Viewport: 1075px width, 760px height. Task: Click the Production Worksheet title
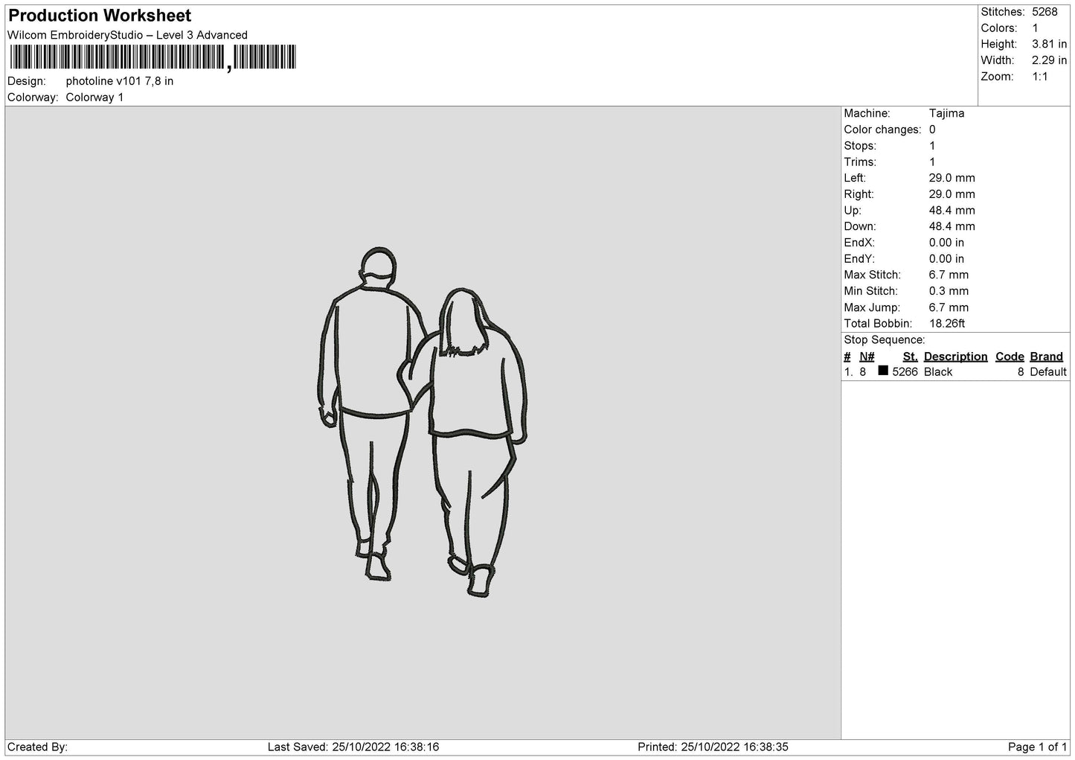[100, 16]
